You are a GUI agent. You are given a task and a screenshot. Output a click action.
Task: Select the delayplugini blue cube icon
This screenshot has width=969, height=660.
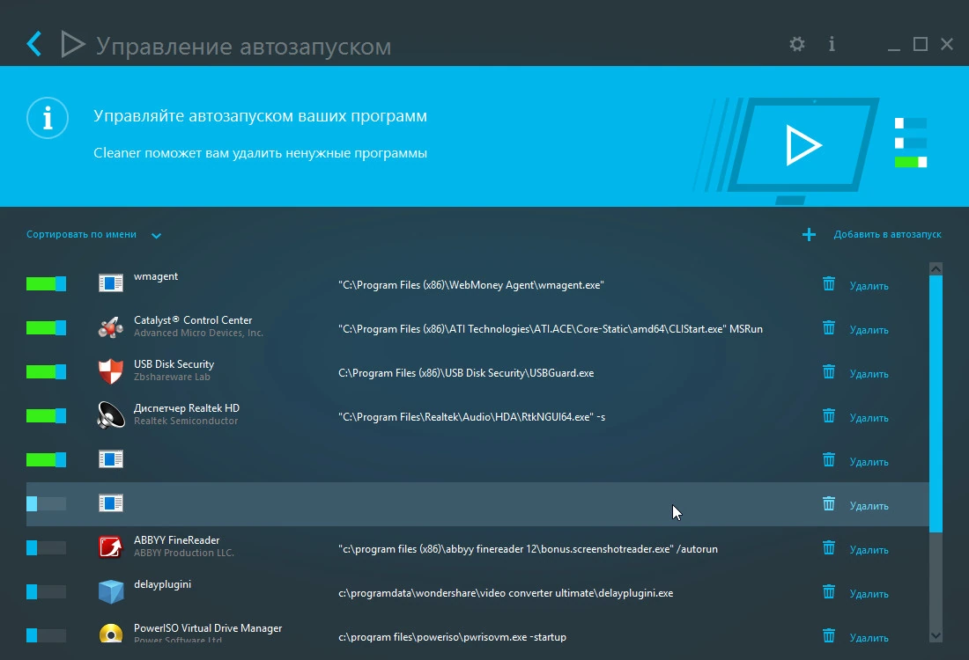(111, 591)
